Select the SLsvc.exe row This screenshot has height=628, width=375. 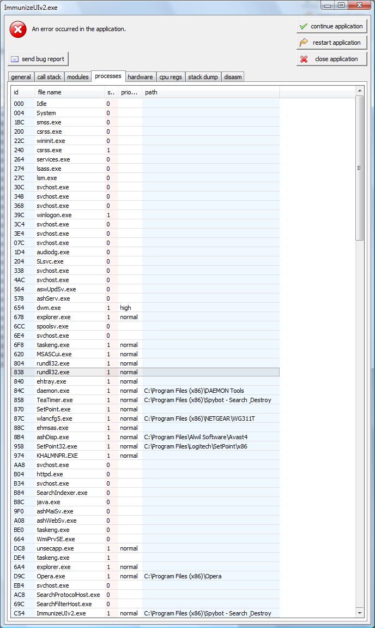click(x=146, y=261)
